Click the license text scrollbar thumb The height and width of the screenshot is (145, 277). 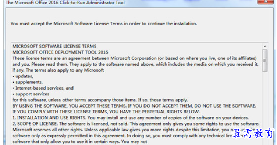(264, 61)
